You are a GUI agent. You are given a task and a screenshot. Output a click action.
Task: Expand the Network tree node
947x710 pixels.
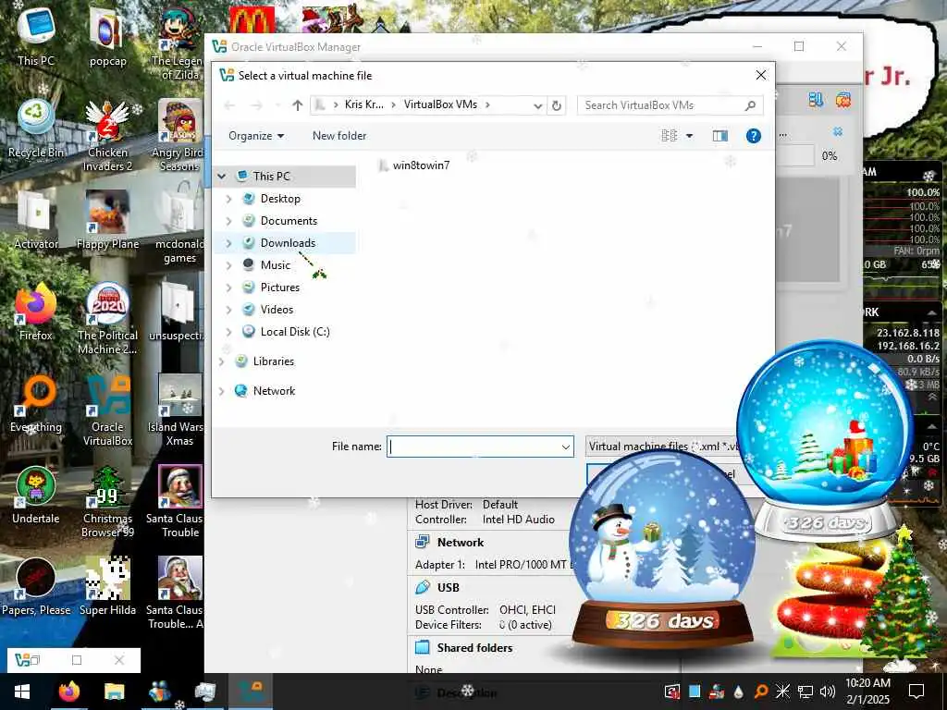tap(222, 391)
